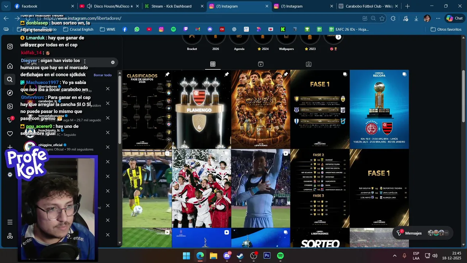467x263 pixels.
Task: Open the Twitch bookmark icon in favorites bar
Action: pos(185,29)
